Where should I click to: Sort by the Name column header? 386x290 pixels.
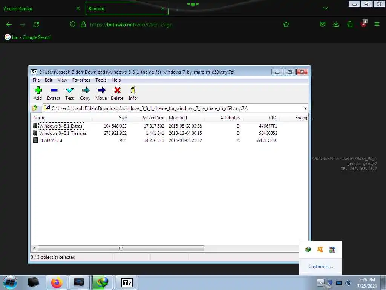pyautogui.click(x=61, y=118)
